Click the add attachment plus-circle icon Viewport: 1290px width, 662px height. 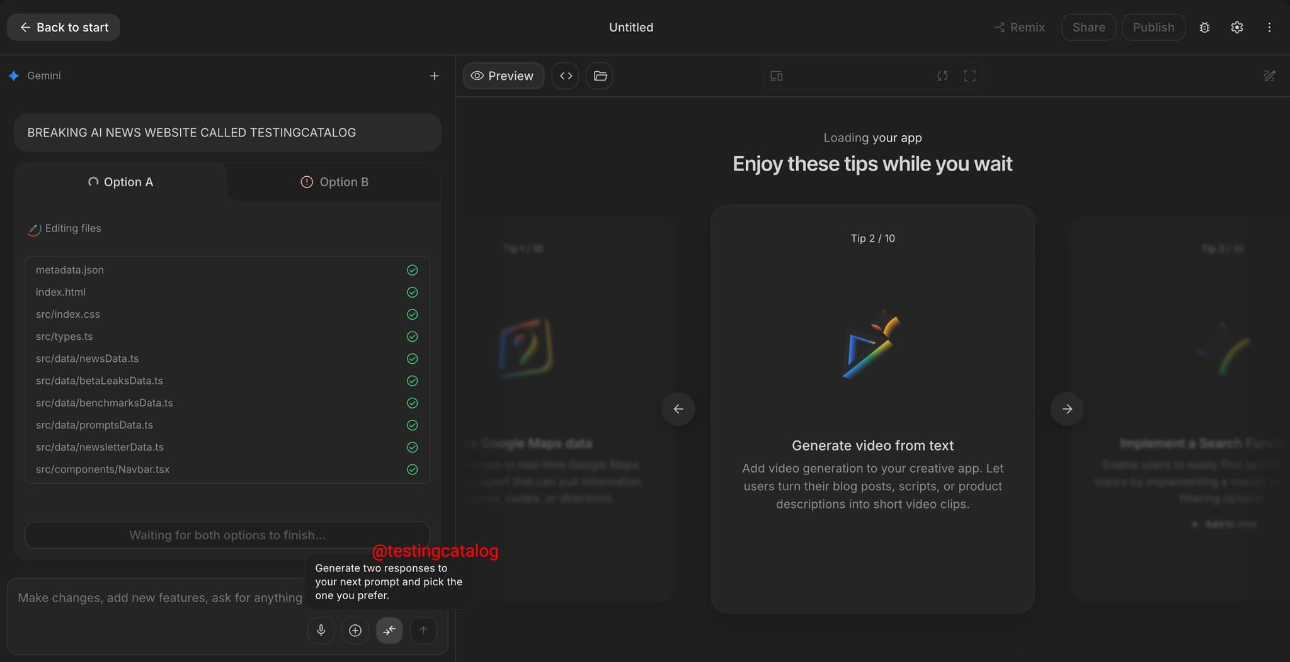(x=355, y=630)
